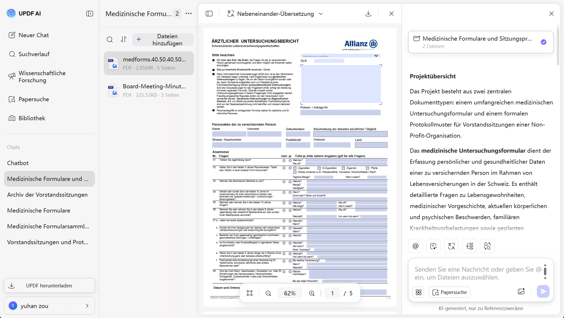Open the Chatbot section in the sidebar
This screenshot has height=318, width=564.
coord(18,163)
